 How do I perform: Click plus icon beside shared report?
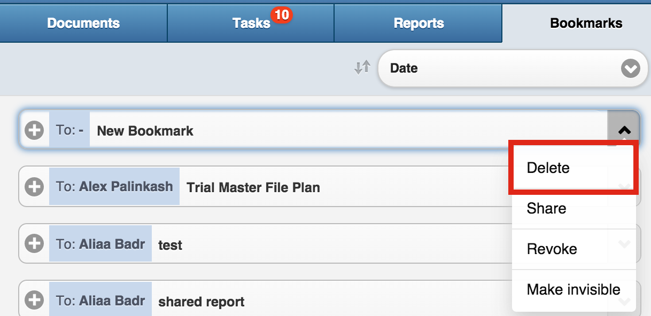(x=34, y=301)
